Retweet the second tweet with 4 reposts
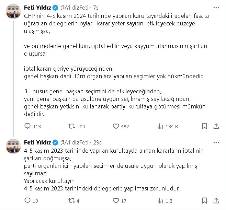This screenshot has width=226, height=210. (x=72, y=200)
